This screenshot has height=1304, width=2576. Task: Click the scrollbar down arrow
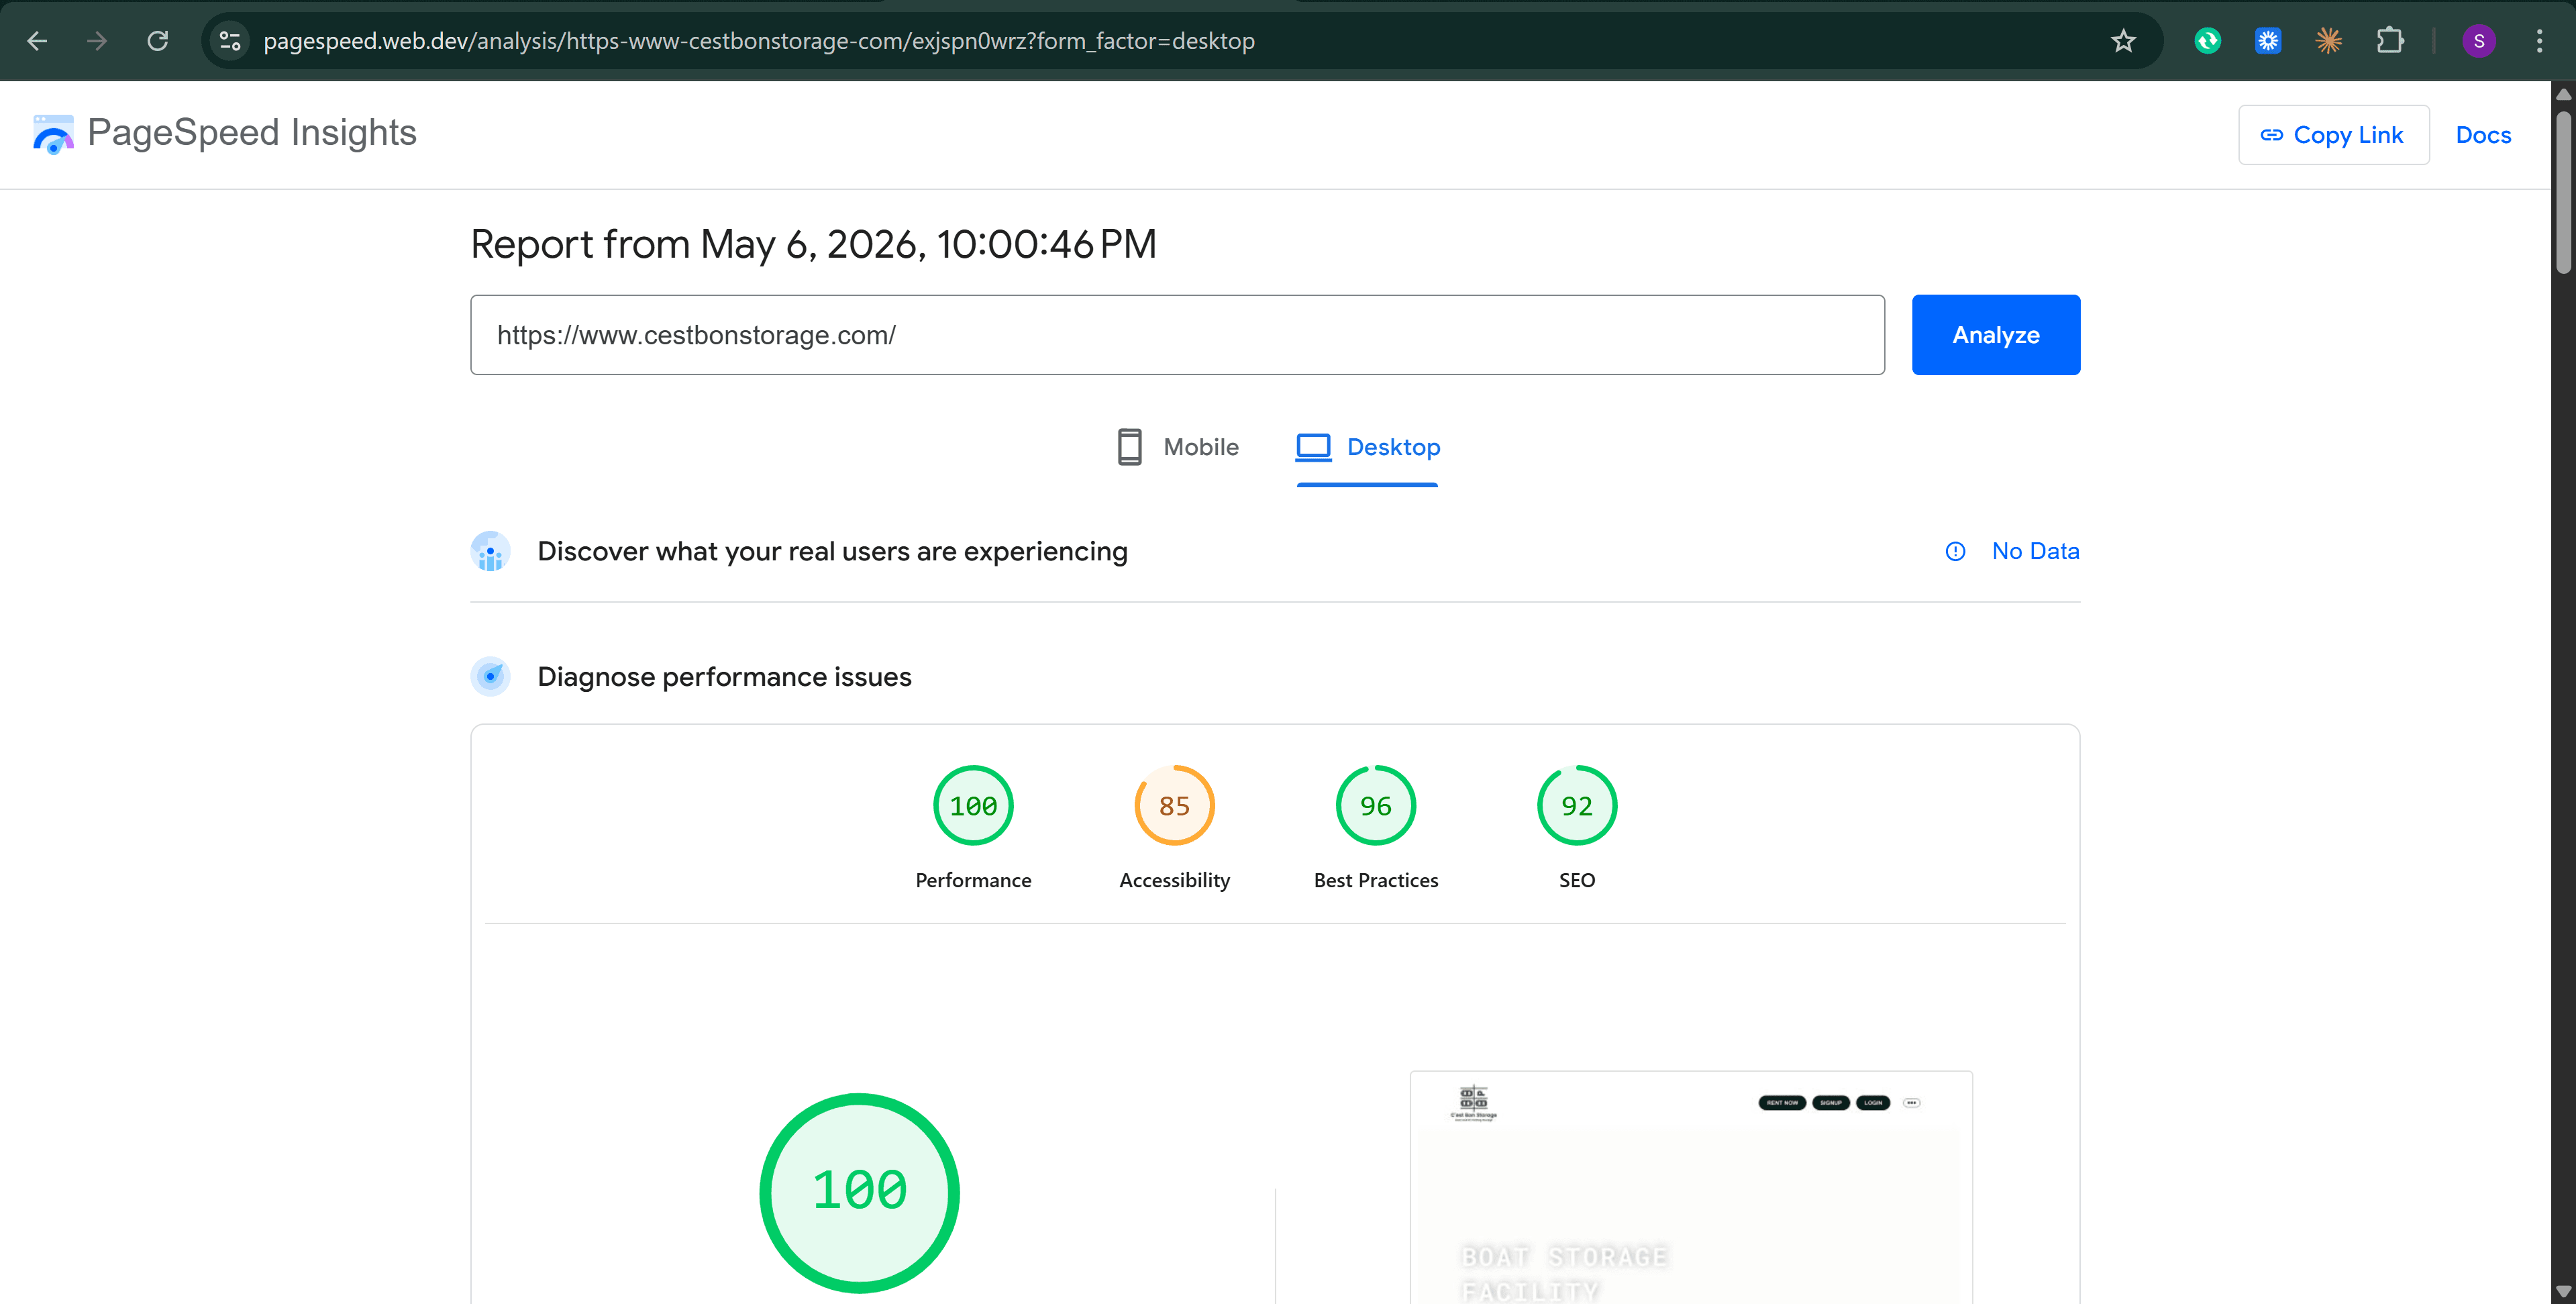[x=2563, y=1292]
